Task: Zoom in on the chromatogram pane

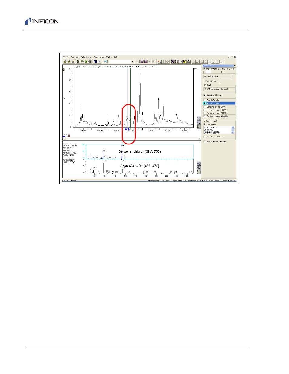Action: click(199, 118)
